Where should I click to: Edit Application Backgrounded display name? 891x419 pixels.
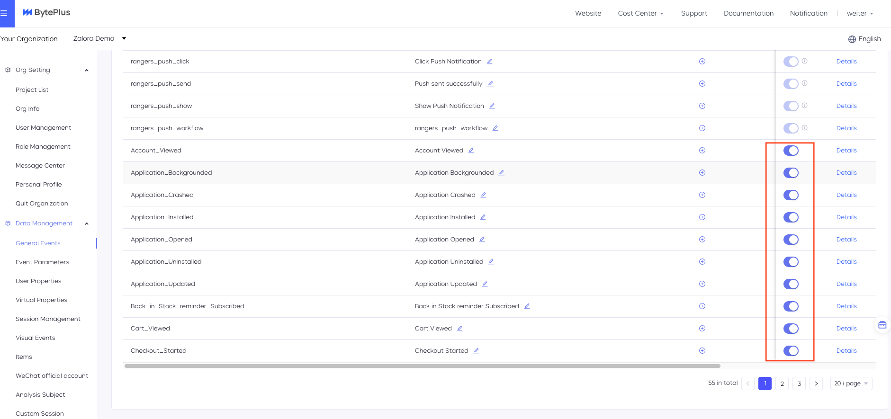pos(502,173)
